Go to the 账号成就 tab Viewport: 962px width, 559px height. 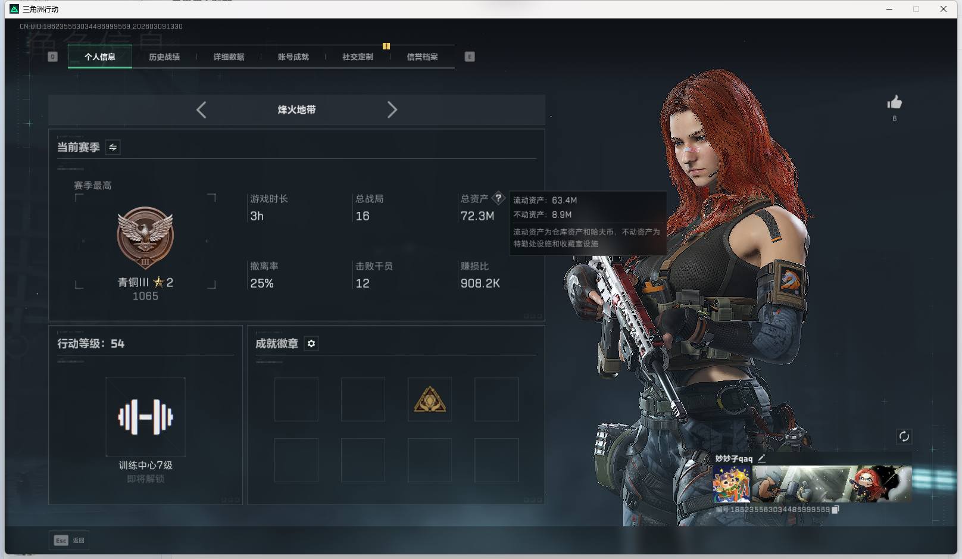click(293, 57)
